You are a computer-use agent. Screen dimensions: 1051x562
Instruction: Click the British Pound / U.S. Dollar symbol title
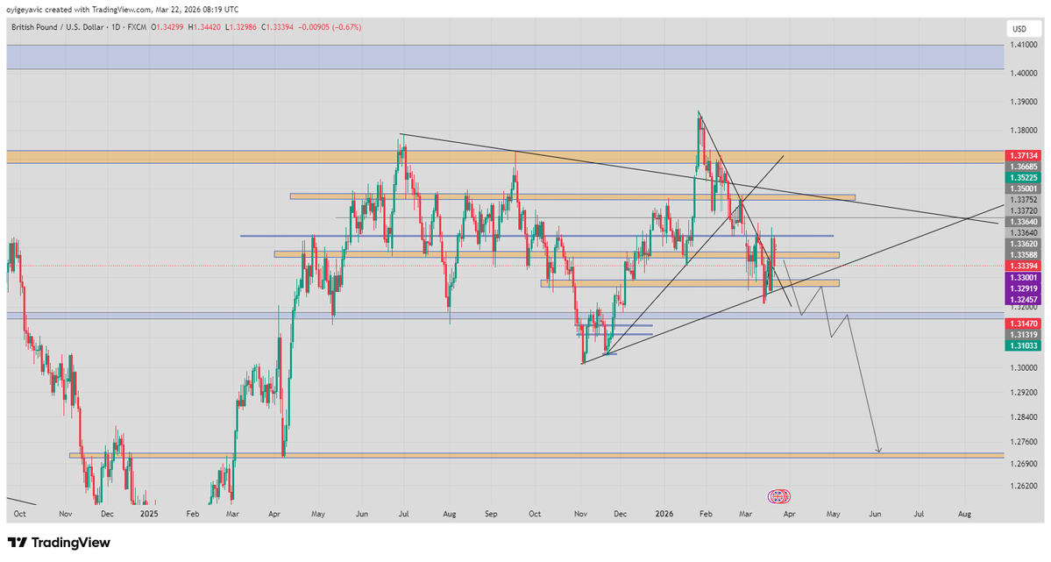[58, 27]
